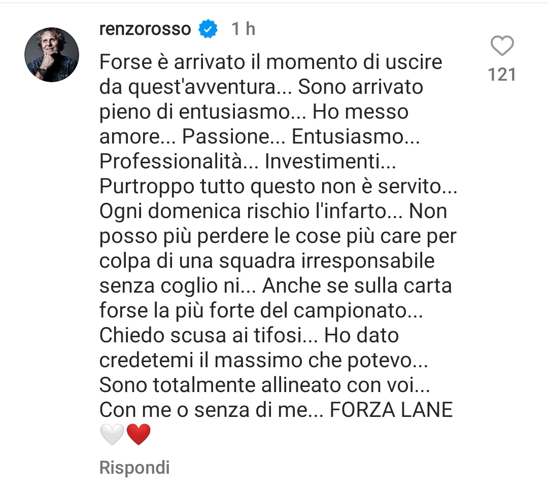Tap Rispondi to reply
This screenshot has width=548, height=494.
[x=134, y=468]
